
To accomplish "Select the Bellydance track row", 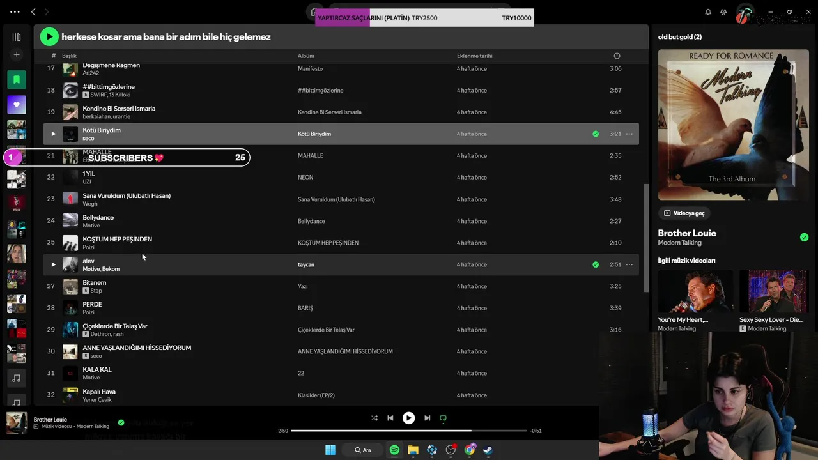I will [341, 221].
